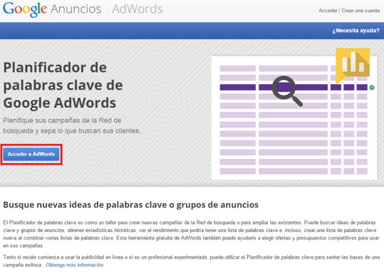Screen dimensions: 384x272
Task: Click the Acceder link at top right
Action: [328, 11]
